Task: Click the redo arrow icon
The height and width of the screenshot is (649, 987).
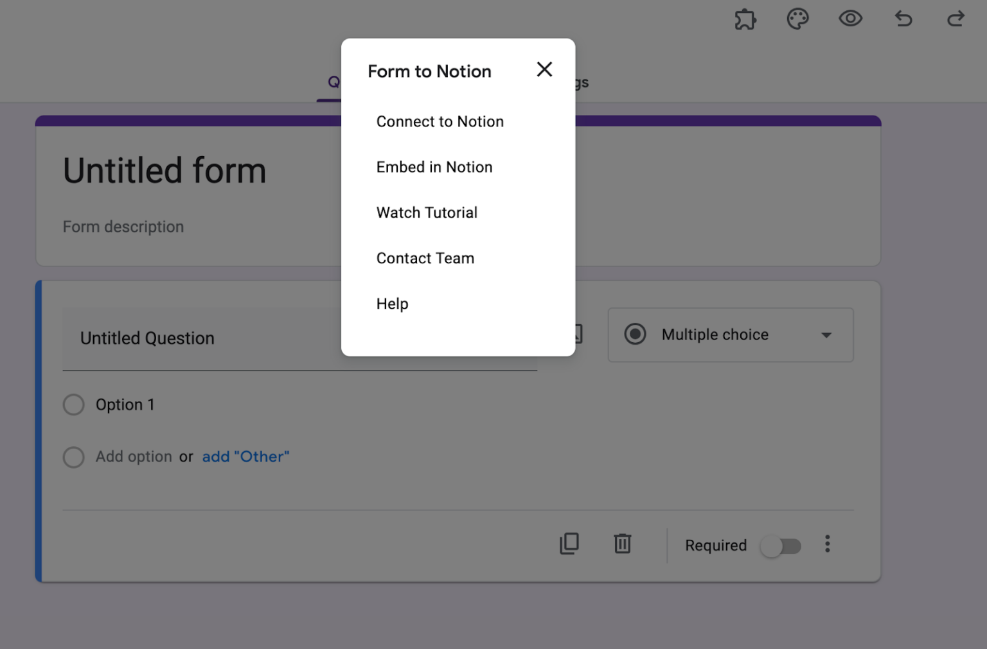Action: 955,19
